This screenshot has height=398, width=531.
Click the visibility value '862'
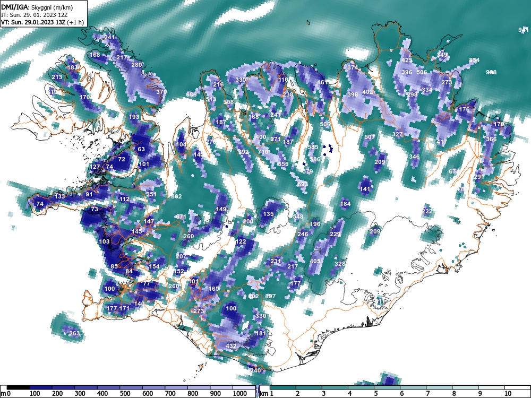pos(176,196)
